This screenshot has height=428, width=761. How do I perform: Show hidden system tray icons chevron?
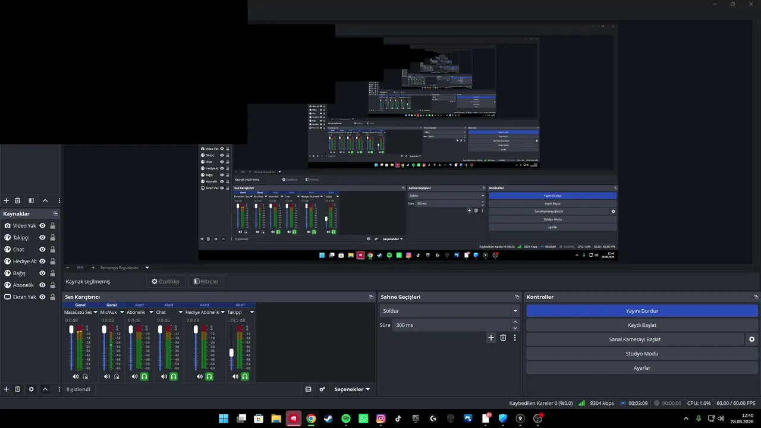click(x=687, y=418)
